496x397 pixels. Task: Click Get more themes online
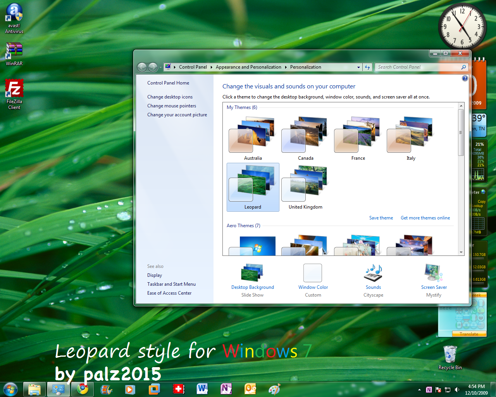pos(425,218)
